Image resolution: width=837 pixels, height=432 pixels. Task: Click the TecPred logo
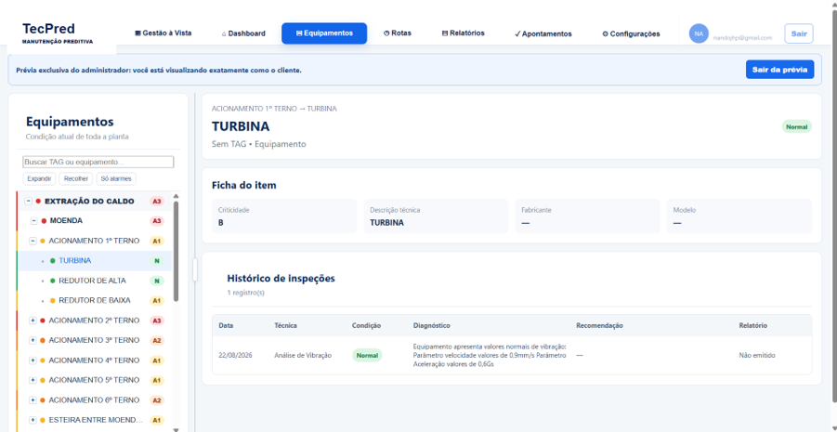tap(58, 33)
